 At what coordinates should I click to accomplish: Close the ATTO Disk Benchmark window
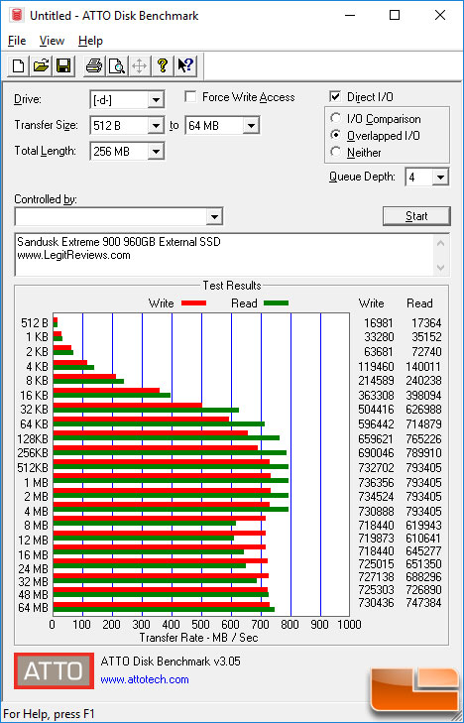coord(440,15)
